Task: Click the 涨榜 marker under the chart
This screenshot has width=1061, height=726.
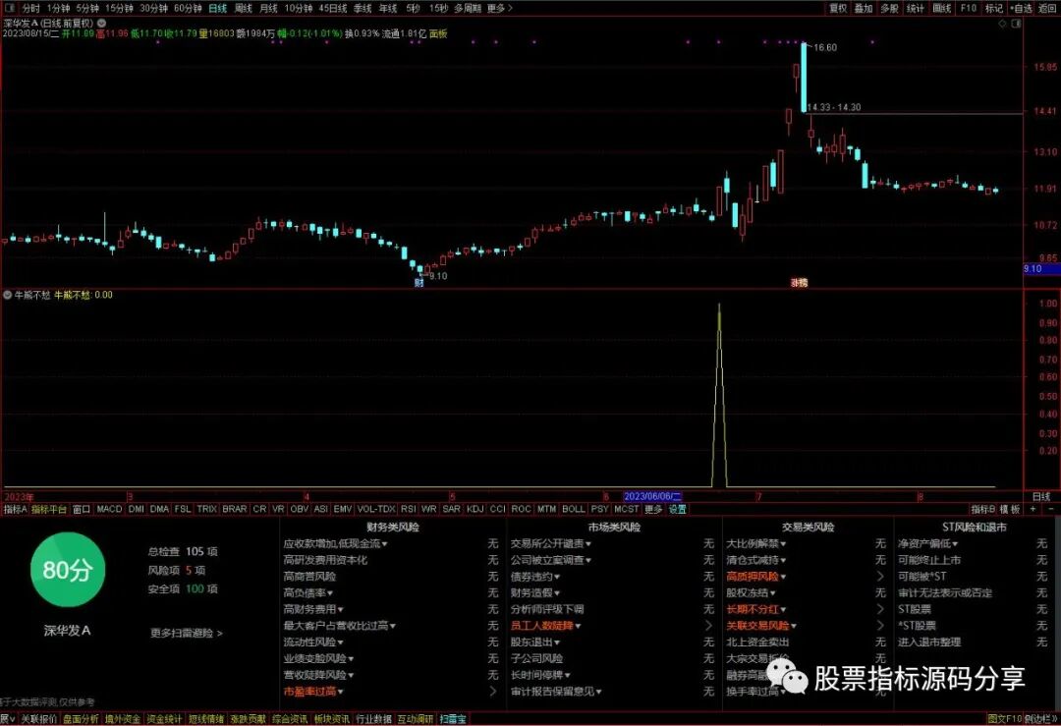Action: click(x=799, y=283)
